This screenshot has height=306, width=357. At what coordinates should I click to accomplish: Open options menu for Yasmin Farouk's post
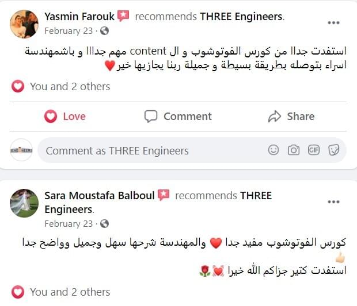[333, 23]
